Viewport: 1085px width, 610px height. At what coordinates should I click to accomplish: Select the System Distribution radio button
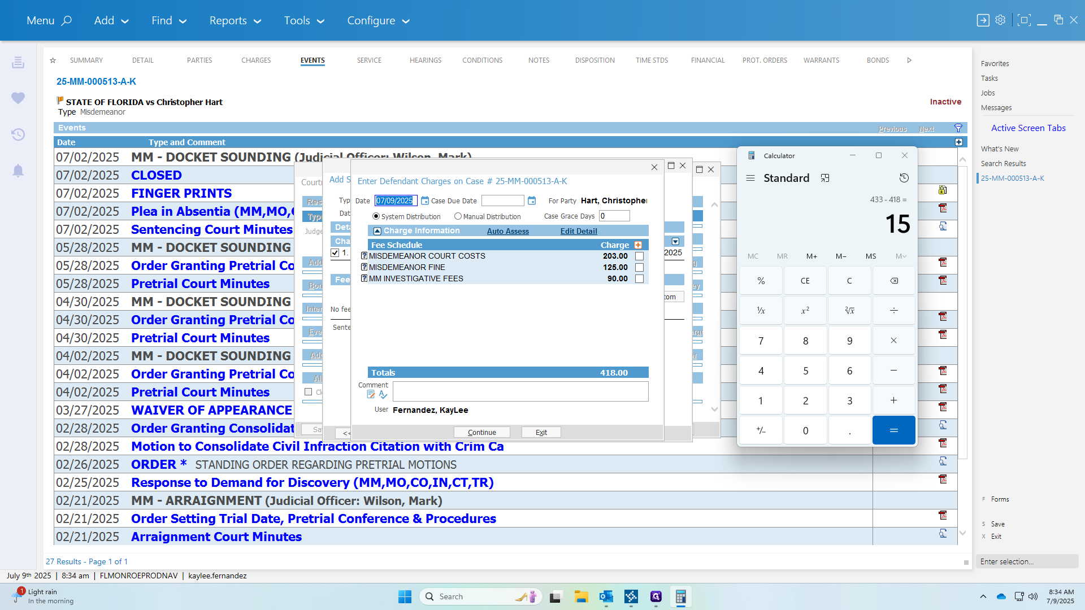(376, 216)
